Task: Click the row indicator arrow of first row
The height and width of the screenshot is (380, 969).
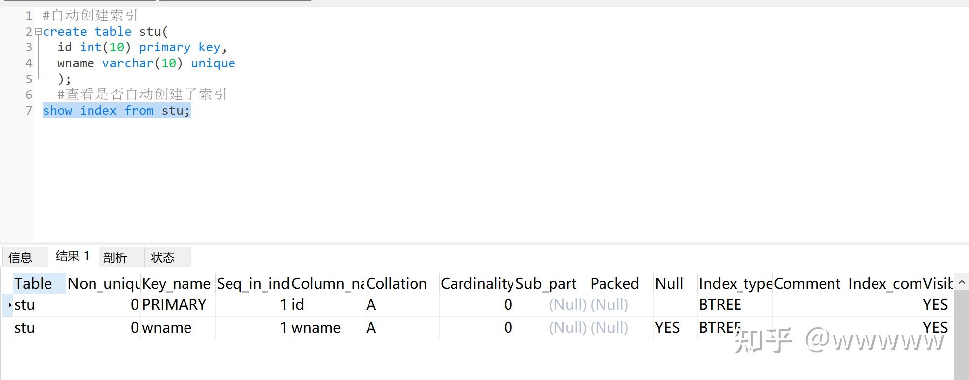Action: pyautogui.click(x=9, y=305)
